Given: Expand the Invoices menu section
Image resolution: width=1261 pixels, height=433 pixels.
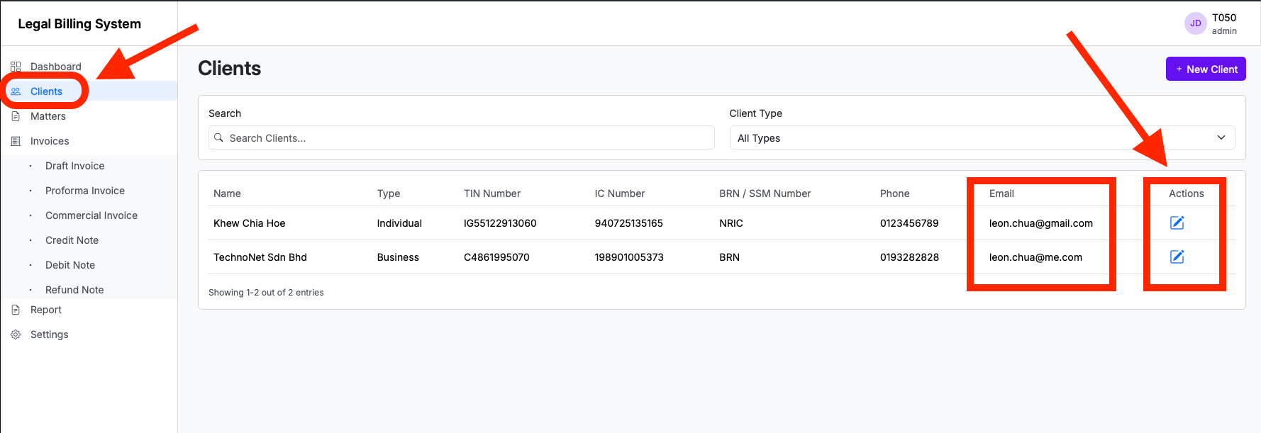Looking at the screenshot, I should coord(50,141).
